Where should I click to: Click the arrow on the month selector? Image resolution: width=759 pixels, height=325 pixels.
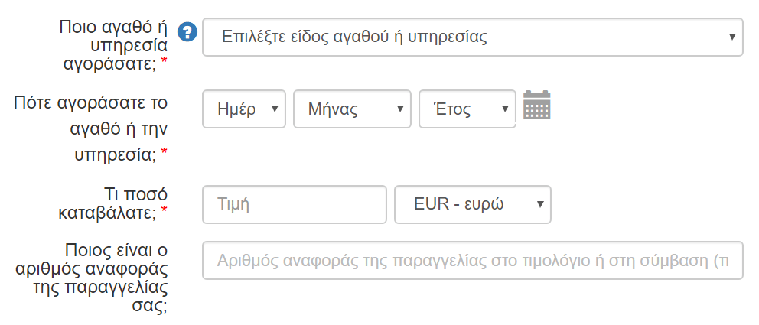point(400,109)
